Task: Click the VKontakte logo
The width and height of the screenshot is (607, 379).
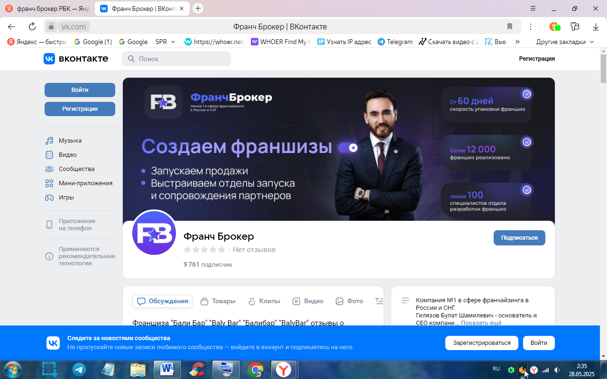Action: (x=76, y=58)
